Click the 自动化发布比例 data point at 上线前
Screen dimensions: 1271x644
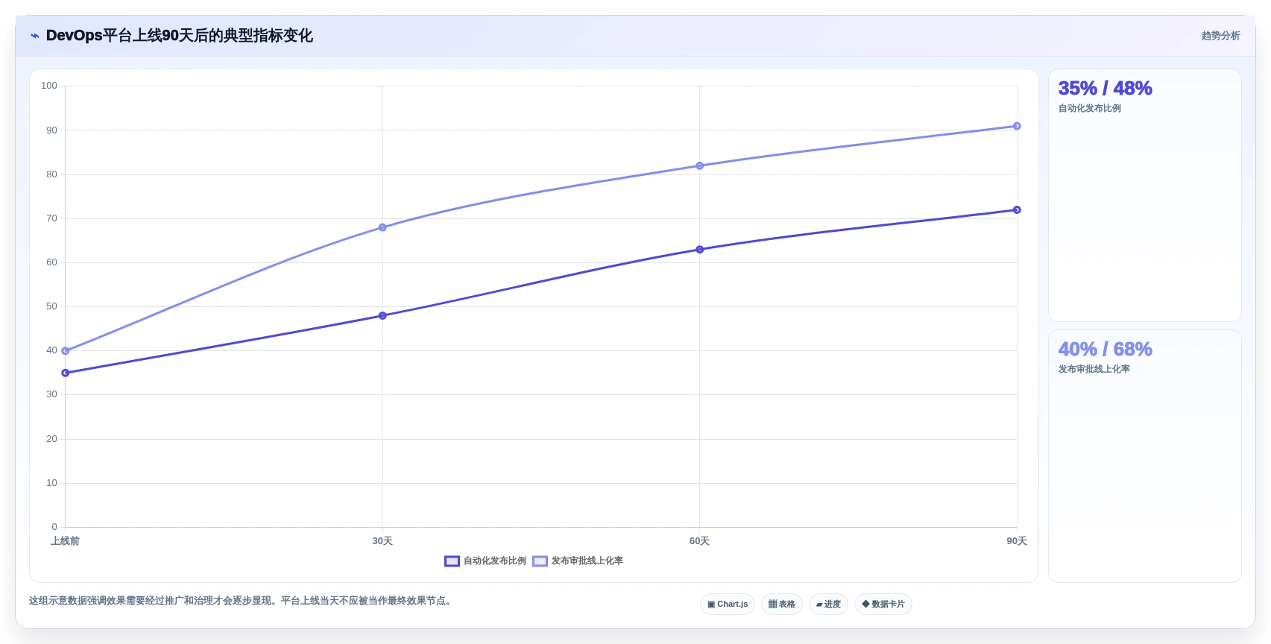pyautogui.click(x=66, y=373)
